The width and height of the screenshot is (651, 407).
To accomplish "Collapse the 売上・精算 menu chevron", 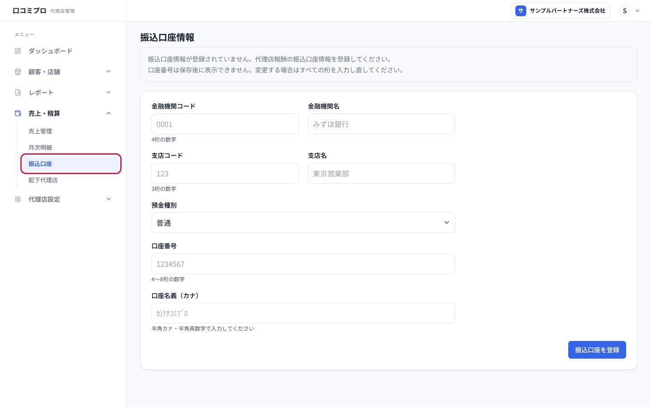I will pos(108,113).
